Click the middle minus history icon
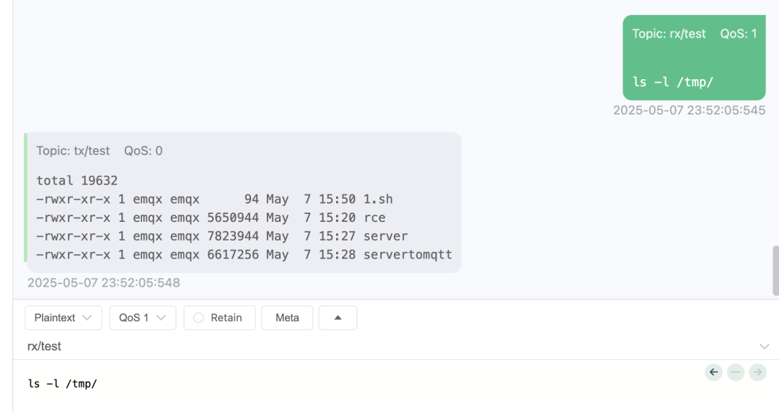 click(735, 372)
